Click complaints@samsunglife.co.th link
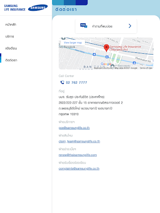This screenshot has width=160, height=213. (79, 168)
